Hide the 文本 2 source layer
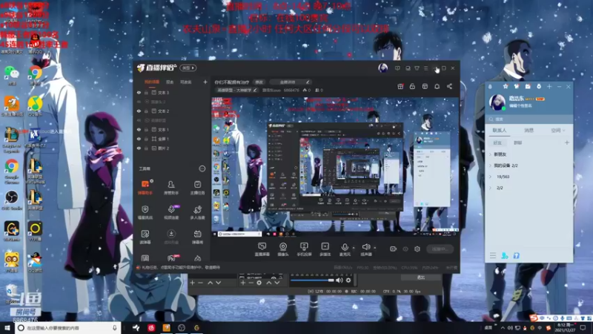593x334 pixels. point(139,111)
